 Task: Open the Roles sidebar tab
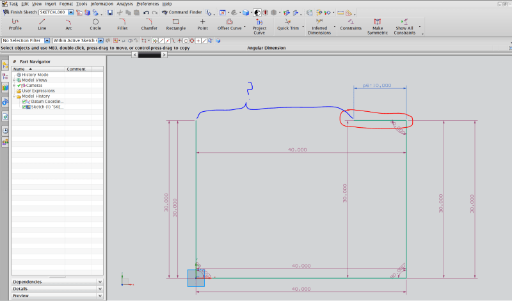coord(5,142)
